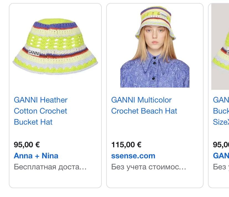Screen dimensions: 229x197
Task: Open the partially visible third product title
Action: [221, 111]
